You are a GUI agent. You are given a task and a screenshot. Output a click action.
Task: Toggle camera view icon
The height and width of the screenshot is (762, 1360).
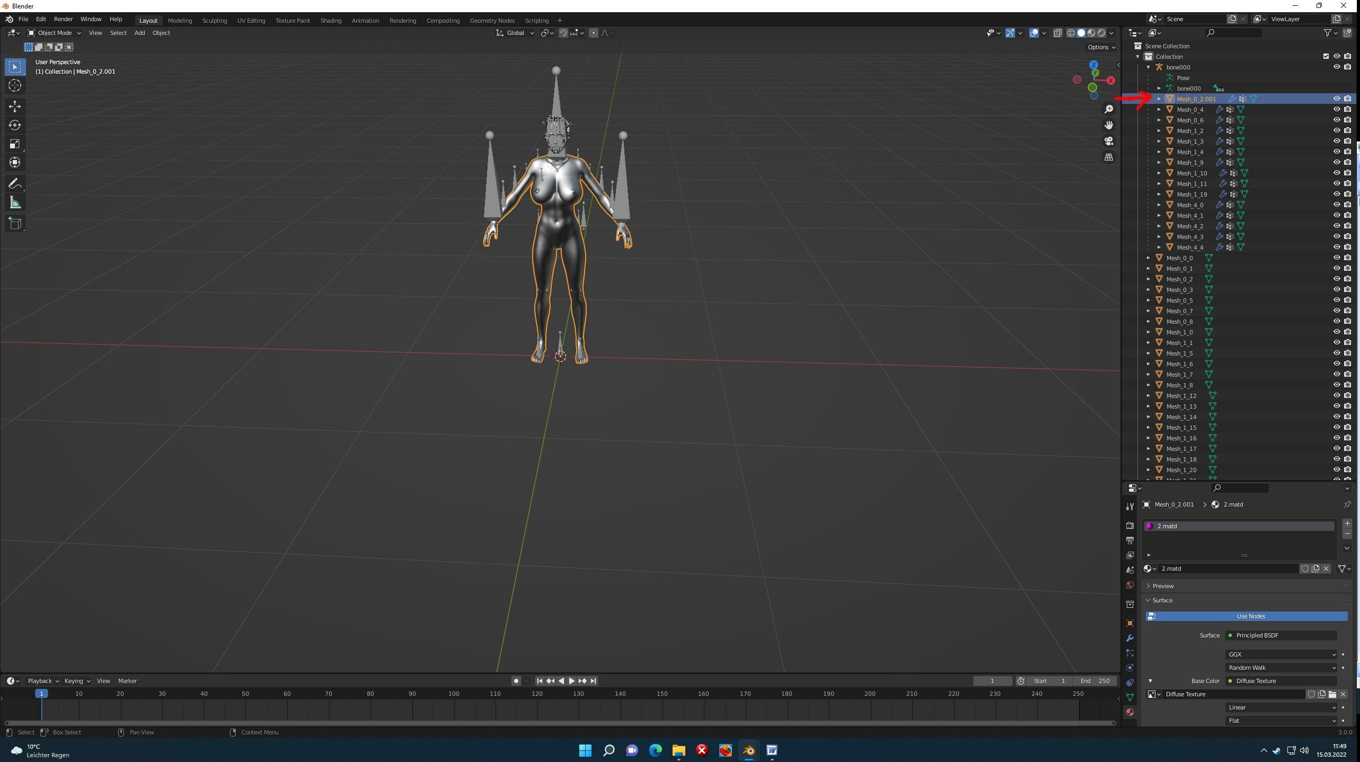click(x=1109, y=141)
